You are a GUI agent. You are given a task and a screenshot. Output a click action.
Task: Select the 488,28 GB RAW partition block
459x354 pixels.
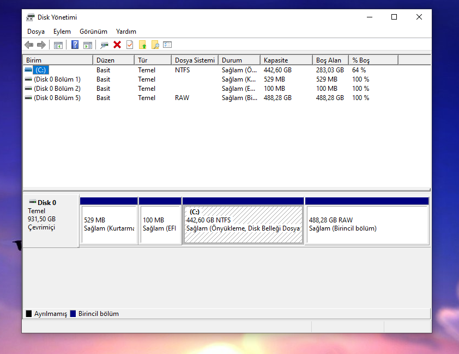click(367, 225)
